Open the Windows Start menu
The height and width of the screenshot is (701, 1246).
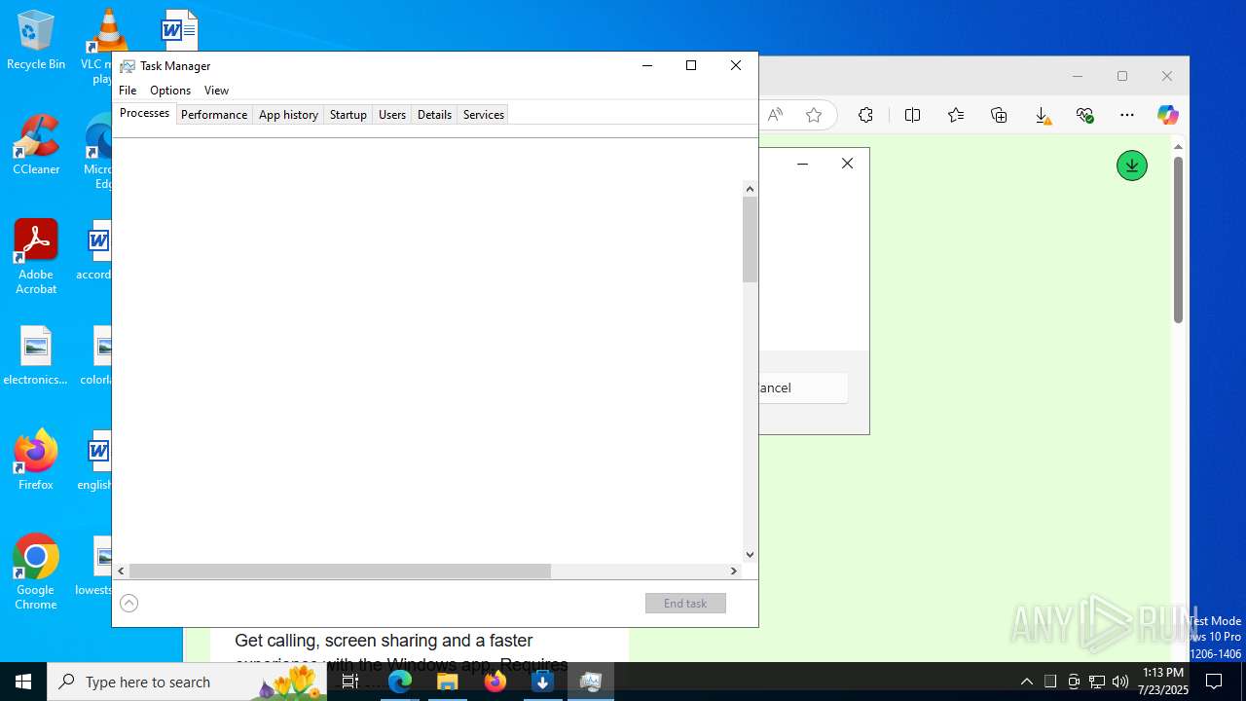pyautogui.click(x=23, y=682)
